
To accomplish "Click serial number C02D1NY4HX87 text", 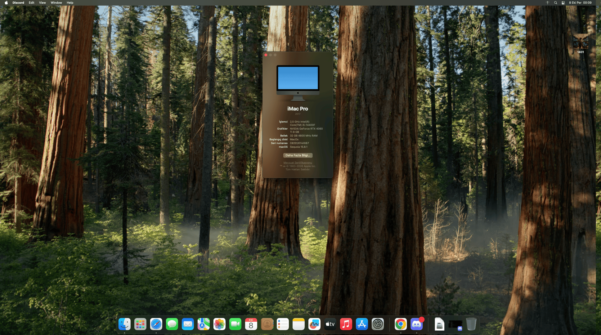I will click(x=299, y=143).
